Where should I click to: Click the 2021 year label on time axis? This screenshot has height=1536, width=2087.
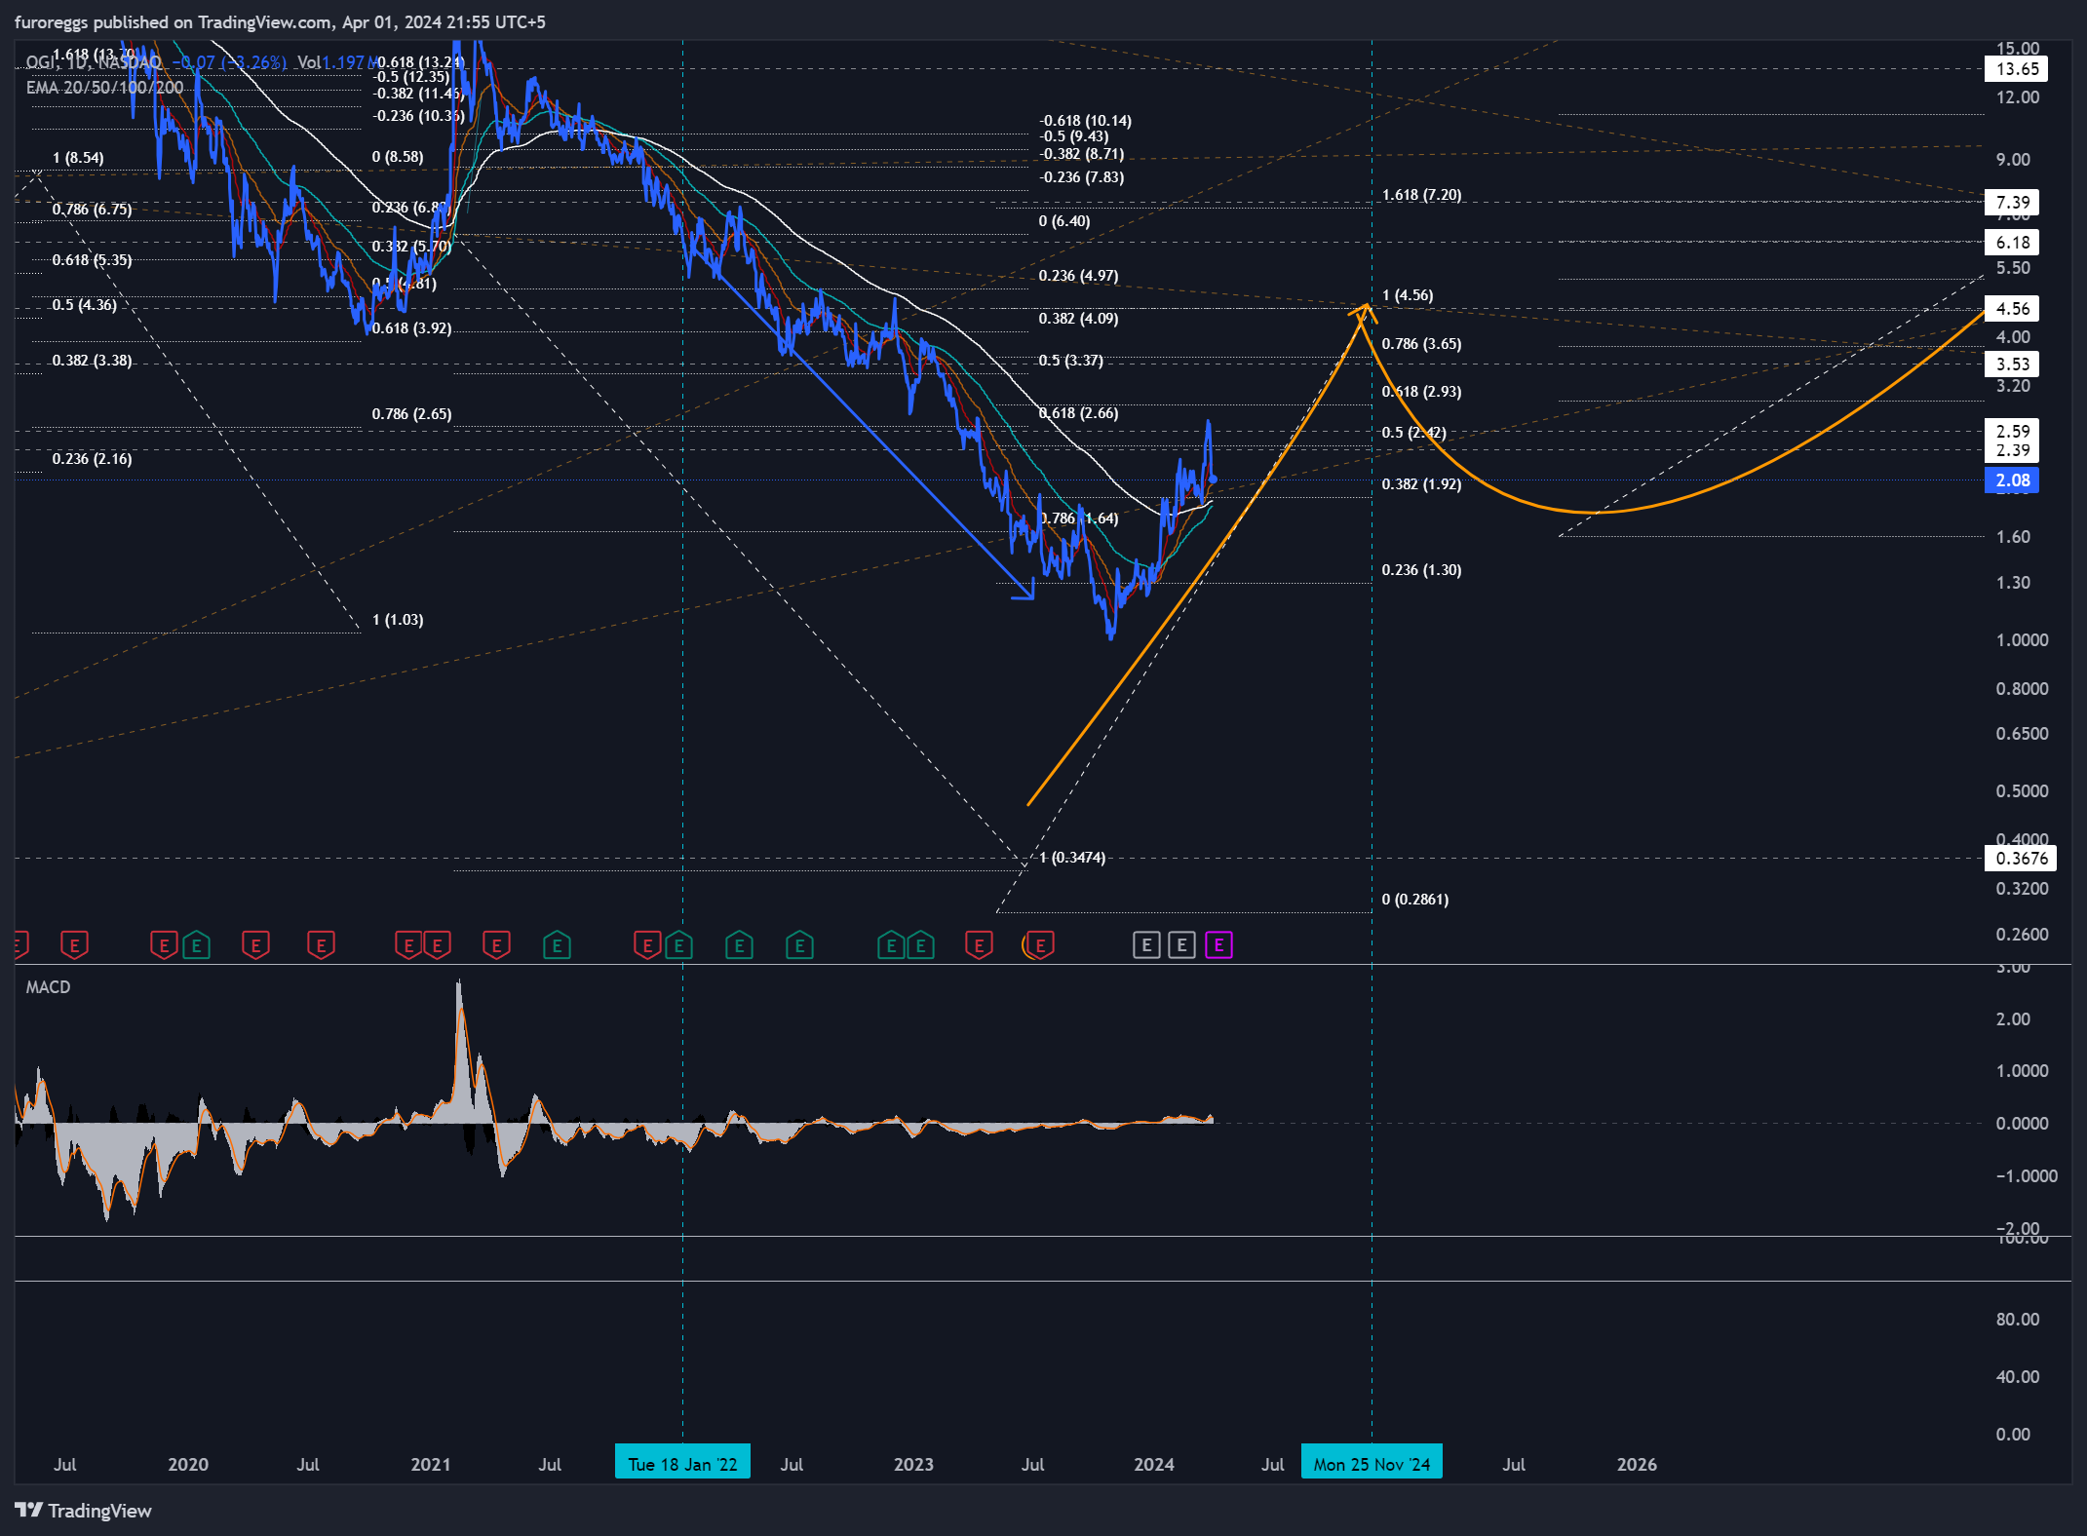430,1464
